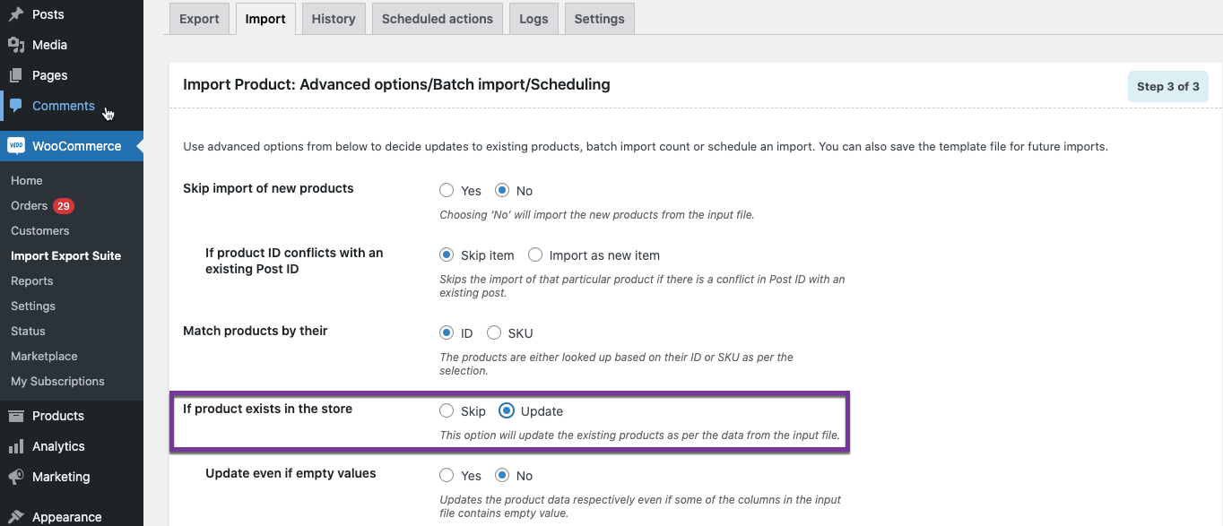Match products by SKU instead of ID
Viewport: 1223px width, 526px height.
(x=494, y=332)
